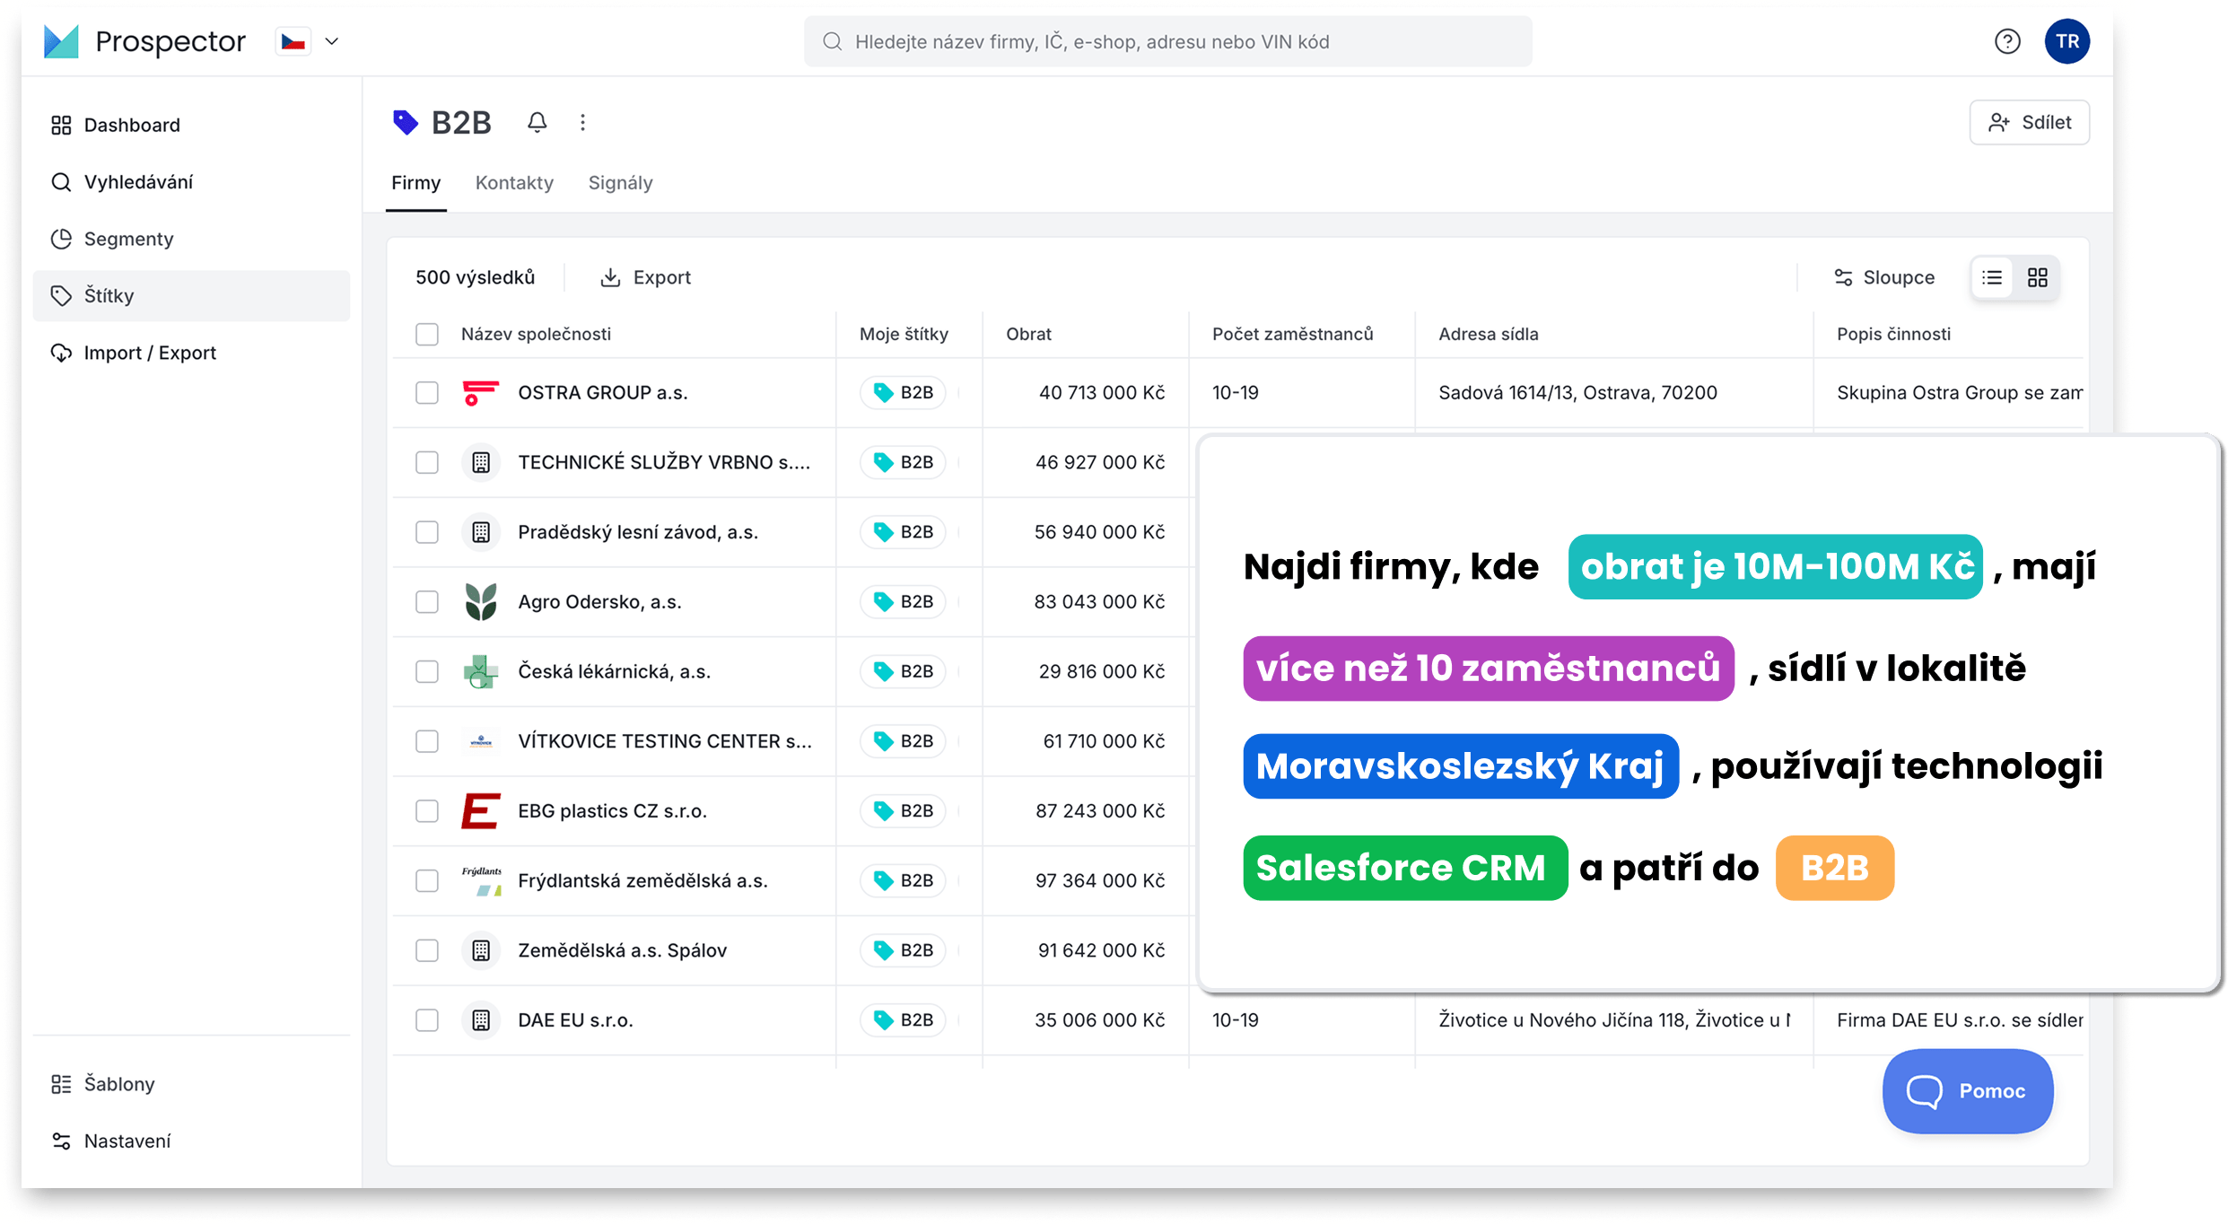This screenshot has width=2228, height=1224.
Task: Click the building icon for Pradědský lesní závod
Action: pyautogui.click(x=481, y=532)
